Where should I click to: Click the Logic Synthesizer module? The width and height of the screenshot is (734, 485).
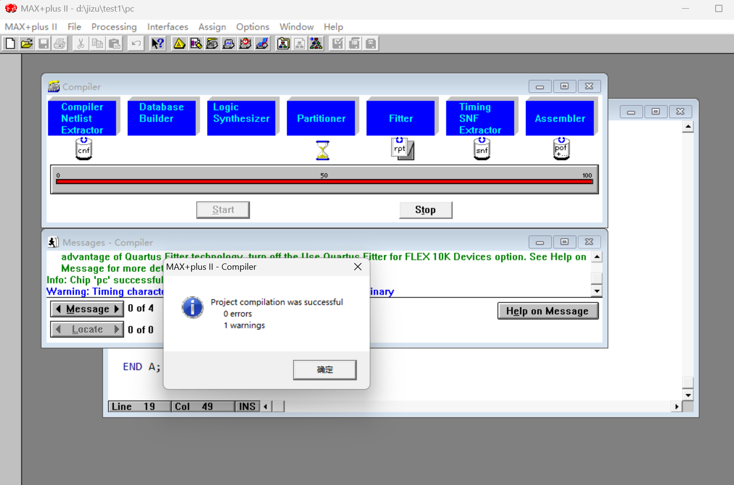241,118
